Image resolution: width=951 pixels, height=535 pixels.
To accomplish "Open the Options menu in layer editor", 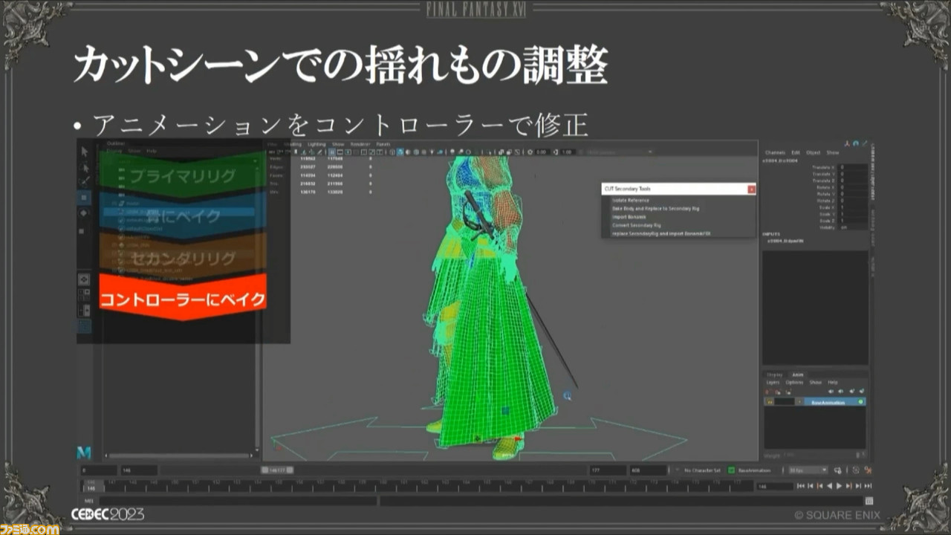I will coord(794,383).
